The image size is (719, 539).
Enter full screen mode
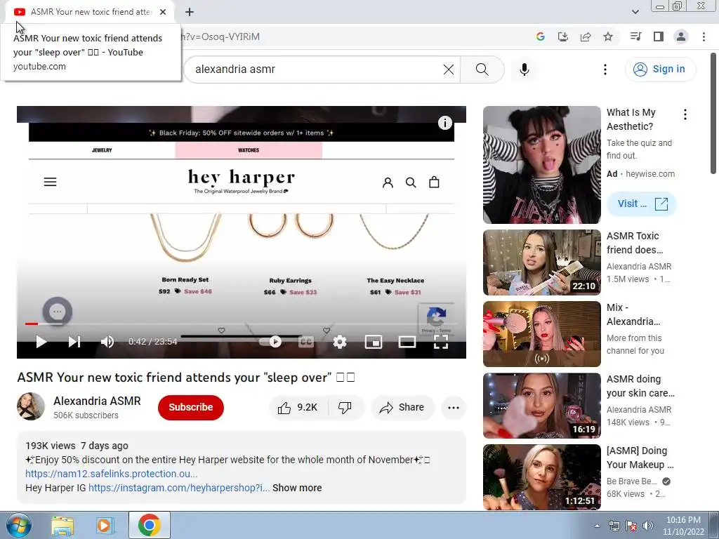click(x=441, y=342)
